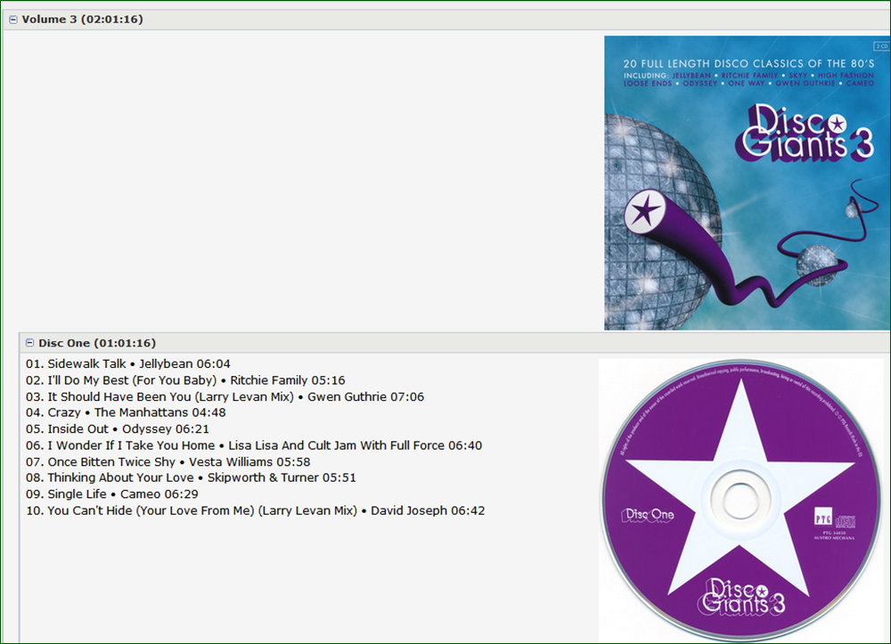The image size is (891, 644).
Task: Select track 01 Sidewalk Talk by Jellybean
Action: pyautogui.click(x=127, y=364)
